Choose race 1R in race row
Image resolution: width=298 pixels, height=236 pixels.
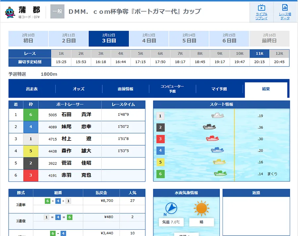(61, 53)
